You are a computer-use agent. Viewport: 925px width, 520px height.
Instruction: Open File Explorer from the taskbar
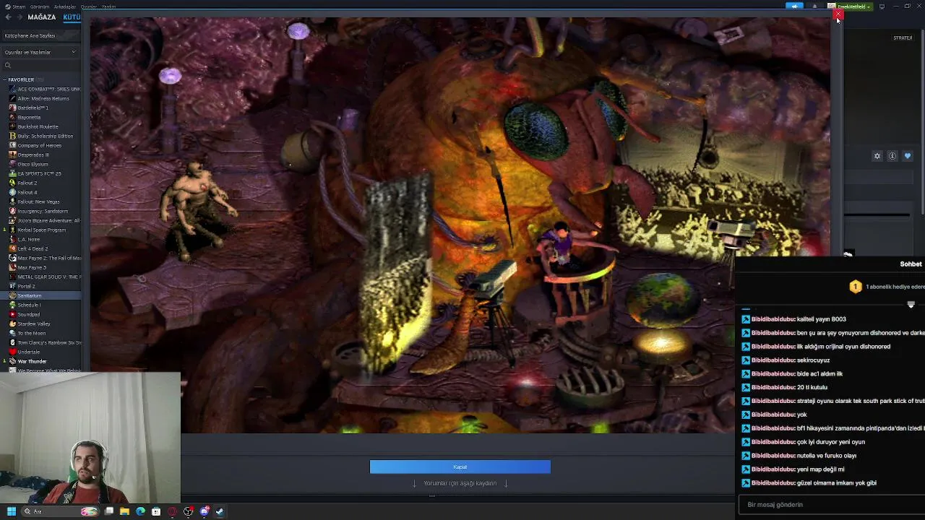124,511
